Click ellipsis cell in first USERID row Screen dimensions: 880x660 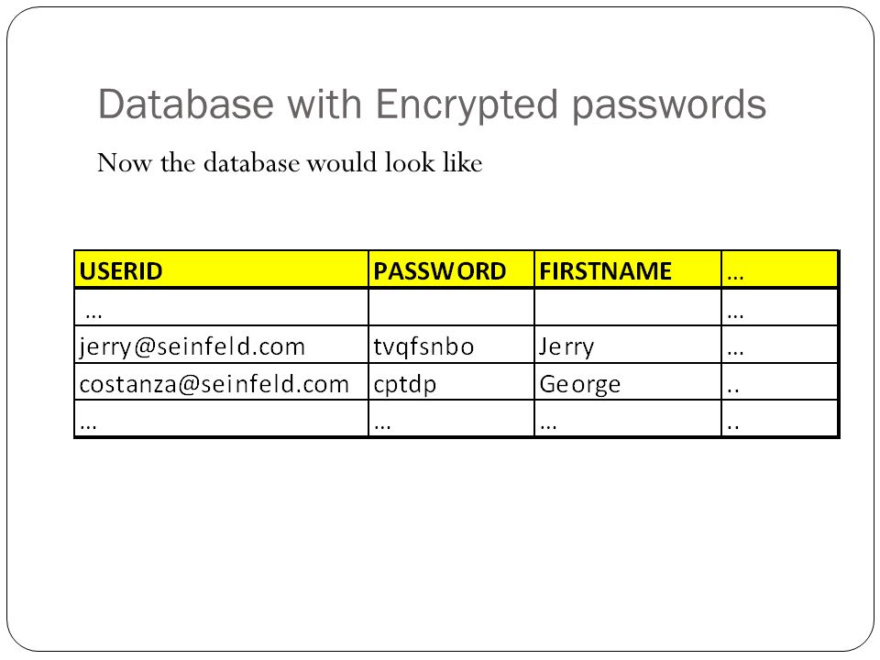click(x=222, y=308)
